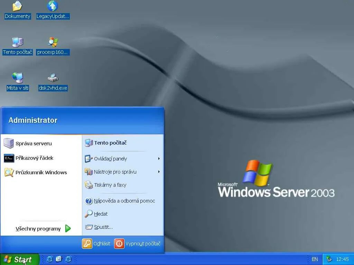Click the 12:45 taskbar clock
This screenshot has height=265, width=354.
342,259
